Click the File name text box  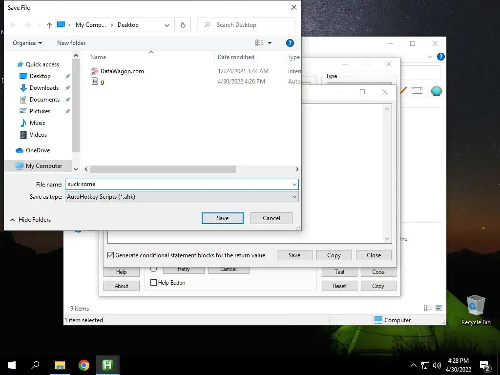coord(178,184)
